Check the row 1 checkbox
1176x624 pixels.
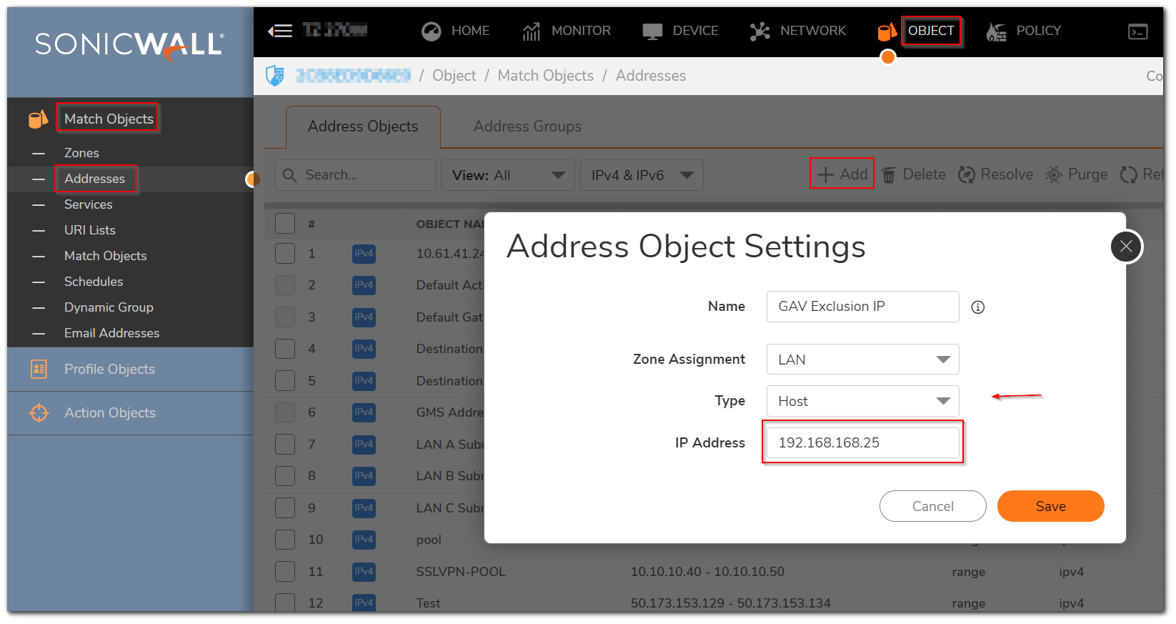click(285, 254)
